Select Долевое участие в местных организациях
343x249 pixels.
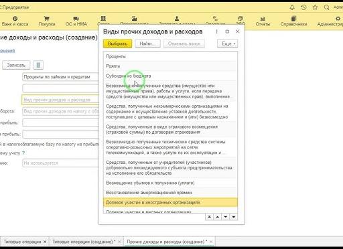(x=170, y=210)
